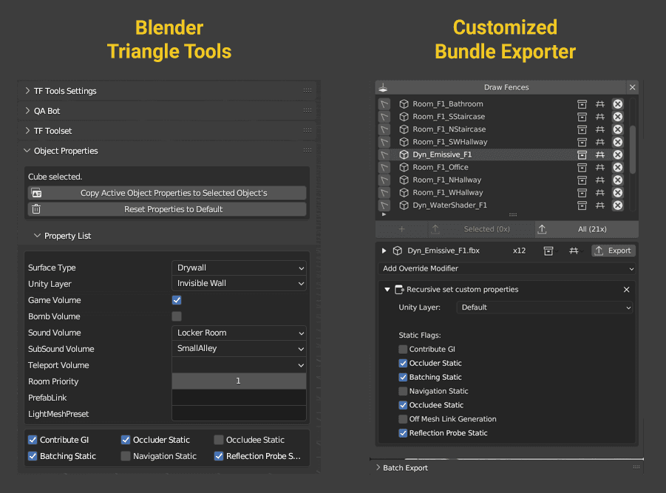Viewport: 666px width, 493px height.
Task: Click the PrefabLink text field
Action: (239, 398)
